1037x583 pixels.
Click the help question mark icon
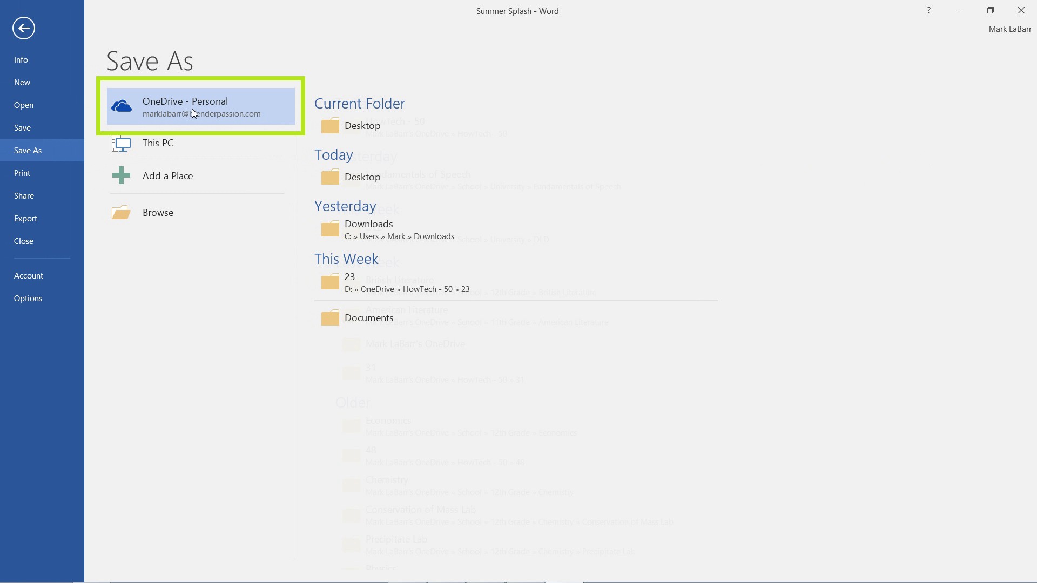coord(928,10)
